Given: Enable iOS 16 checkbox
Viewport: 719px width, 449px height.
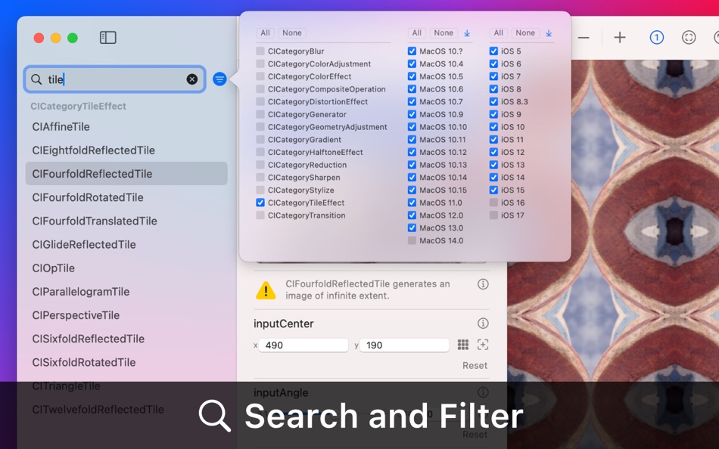Looking at the screenshot, I should 493,203.
